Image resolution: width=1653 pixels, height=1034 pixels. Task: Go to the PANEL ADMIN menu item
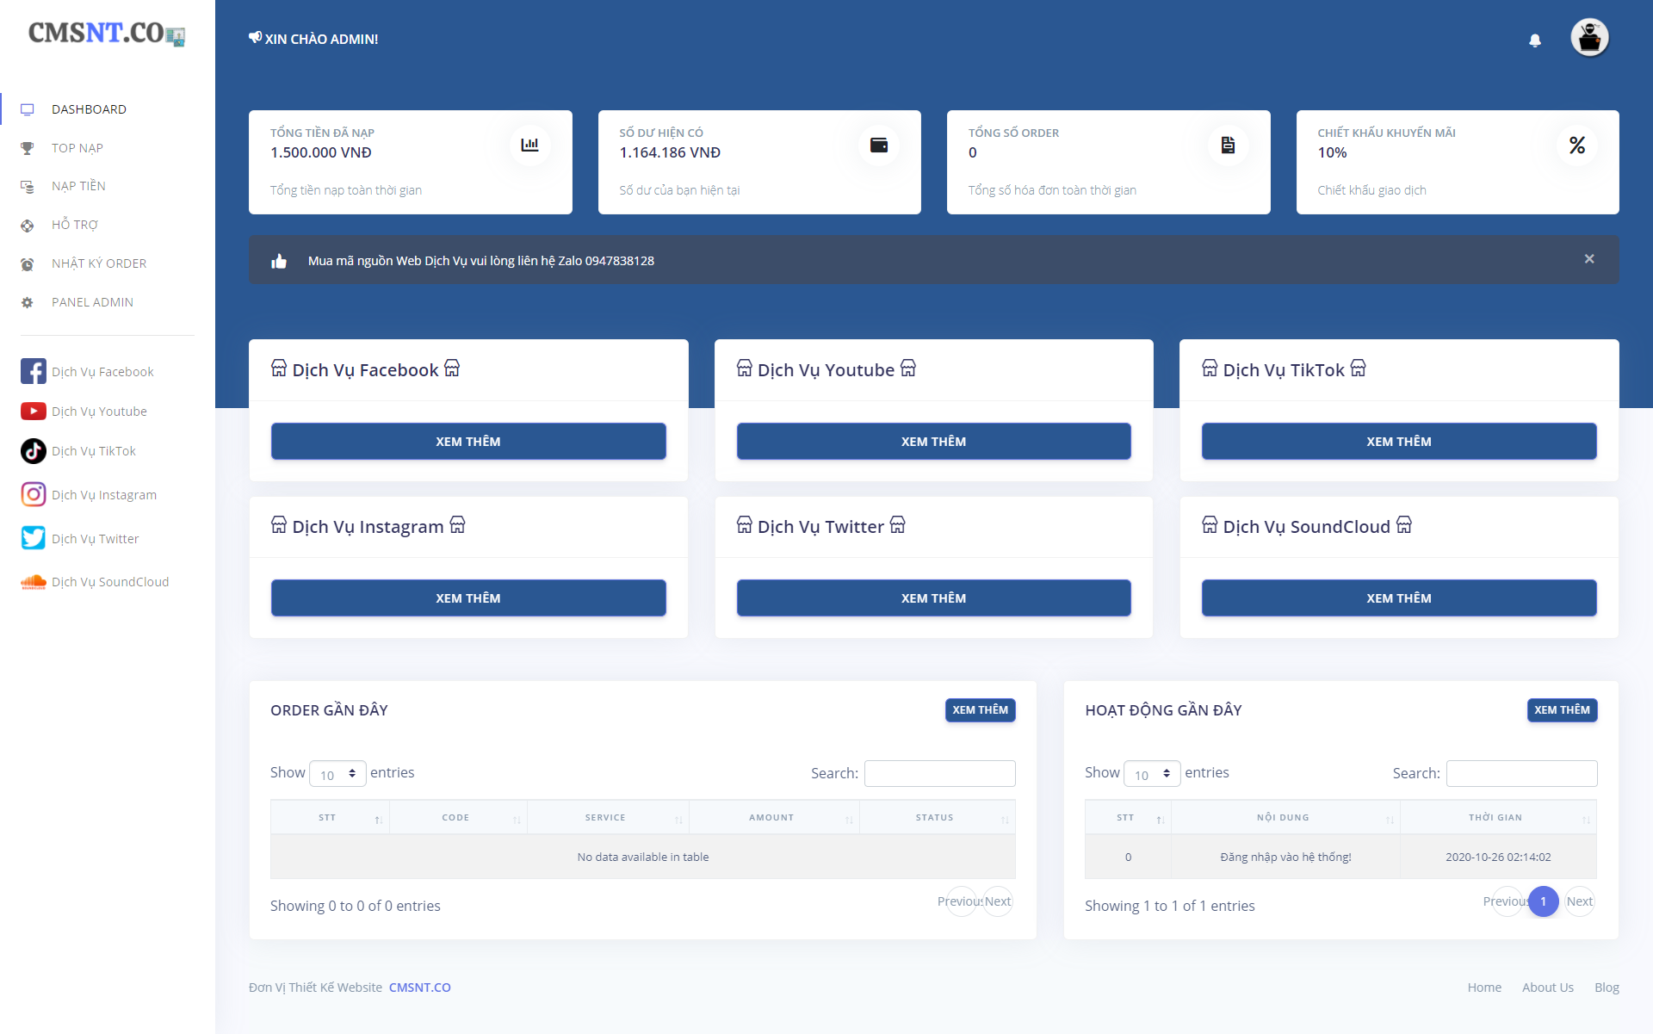tap(92, 302)
